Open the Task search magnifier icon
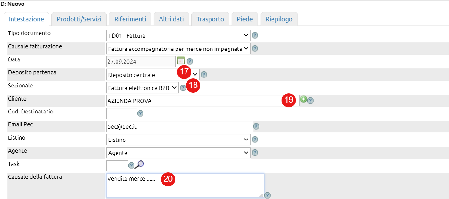 pos(140,165)
